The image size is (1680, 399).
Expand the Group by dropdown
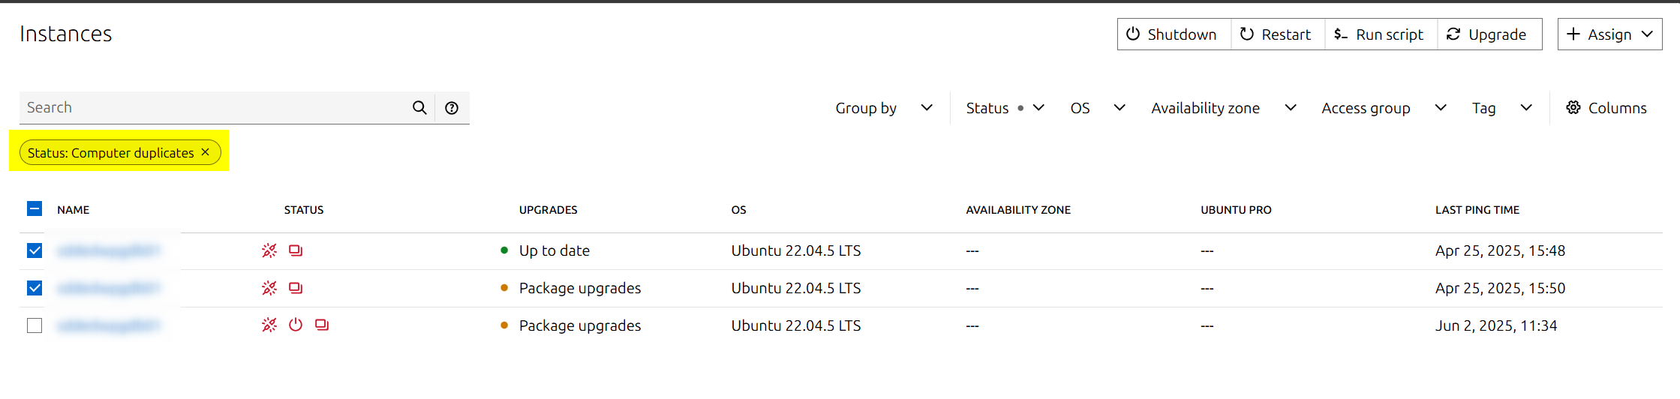(884, 108)
